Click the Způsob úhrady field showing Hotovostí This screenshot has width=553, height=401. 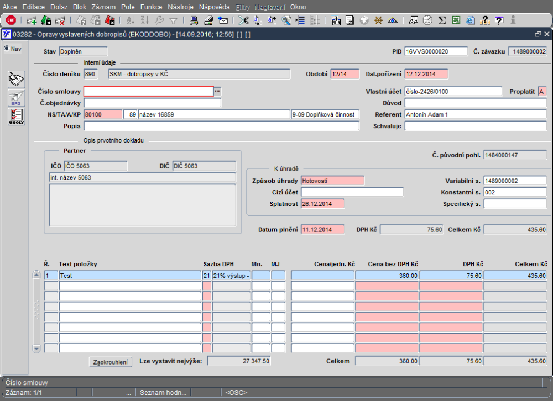pyautogui.click(x=332, y=181)
